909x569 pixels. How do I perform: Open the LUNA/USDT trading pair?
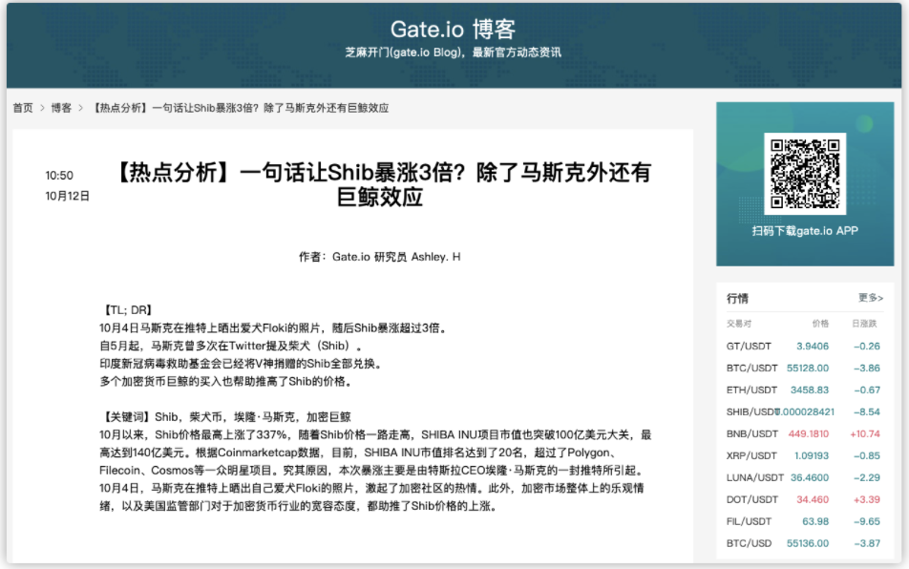(754, 478)
